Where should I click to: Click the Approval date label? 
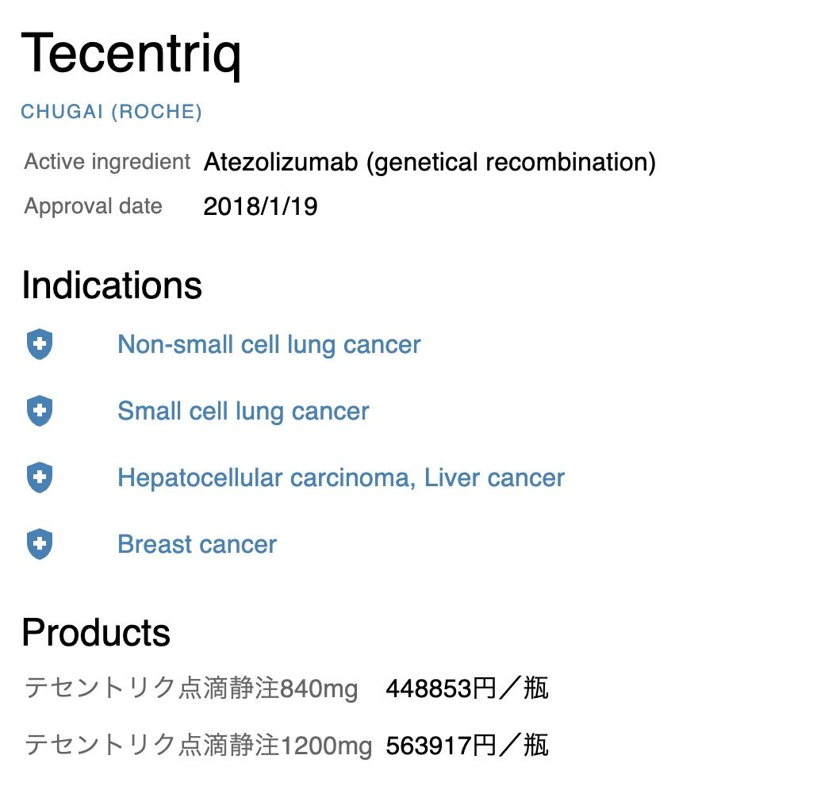pyautogui.click(x=93, y=206)
